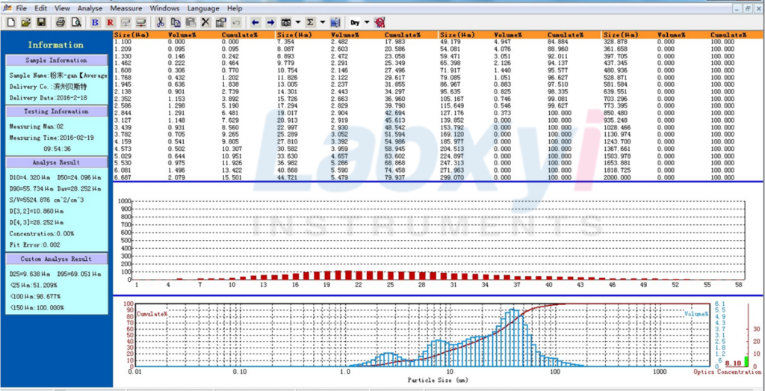Open the Dry mode dropdown
Screen dimensions: 765x391
367,22
